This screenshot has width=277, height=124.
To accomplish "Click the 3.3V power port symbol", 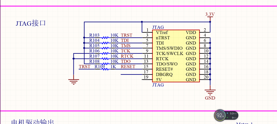I will (x=210, y=15).
